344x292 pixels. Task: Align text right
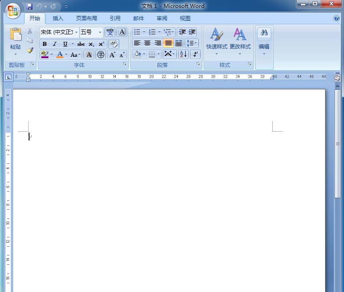pyautogui.click(x=158, y=43)
